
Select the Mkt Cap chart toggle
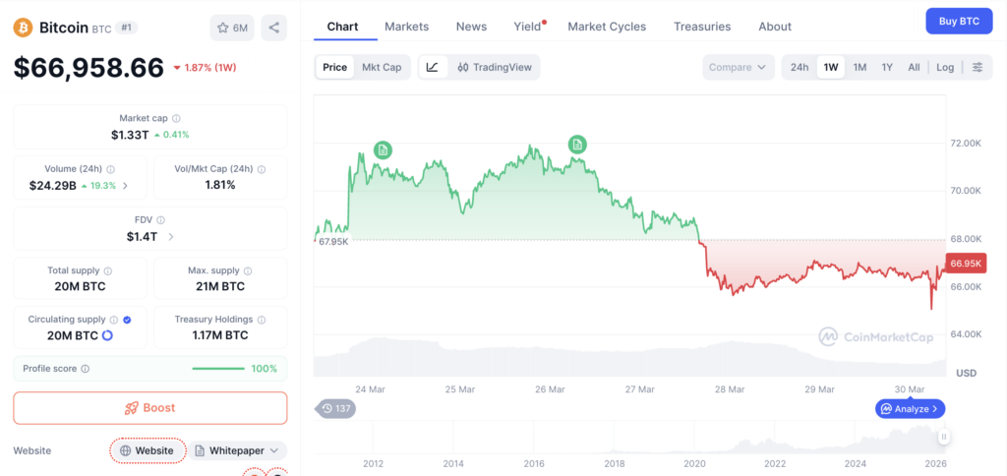[382, 68]
